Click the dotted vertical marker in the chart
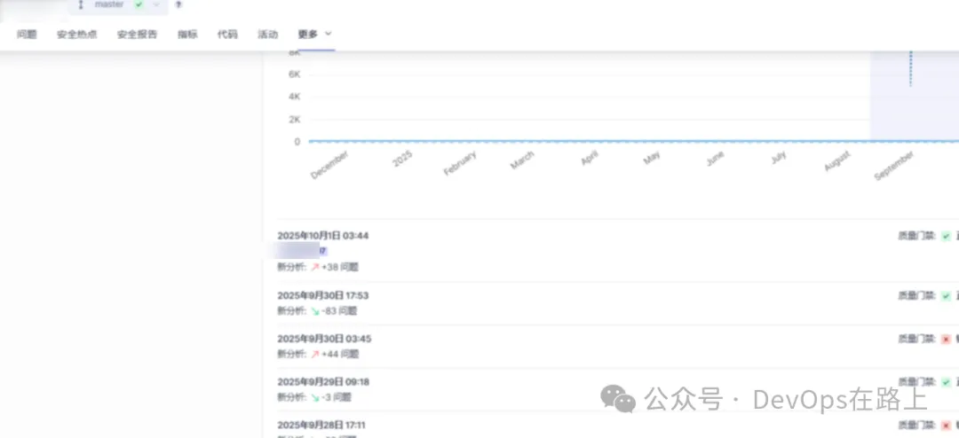Screen dimensions: 959x438 [x=911, y=68]
